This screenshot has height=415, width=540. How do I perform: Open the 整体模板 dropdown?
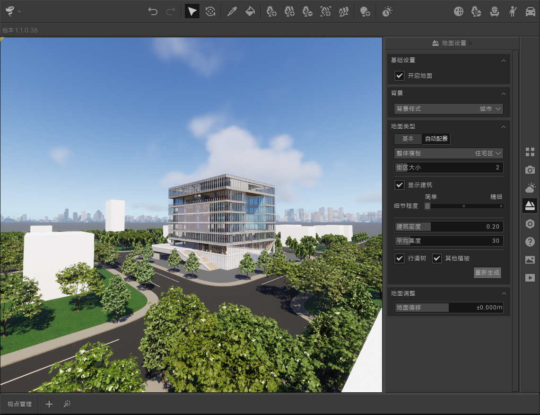tap(448, 153)
